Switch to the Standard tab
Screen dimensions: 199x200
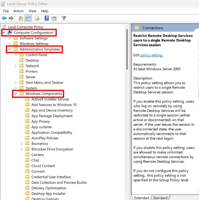[x=160, y=198]
